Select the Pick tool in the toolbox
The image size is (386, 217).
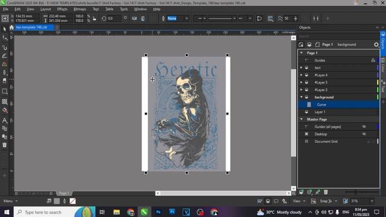click(4, 29)
